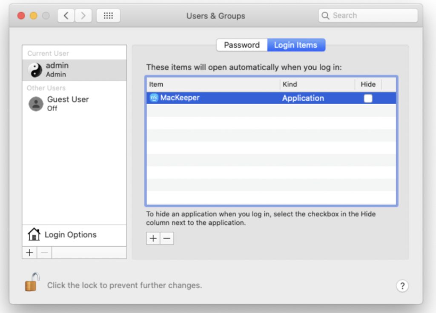Remove the selected login item with the minus button

(167, 238)
